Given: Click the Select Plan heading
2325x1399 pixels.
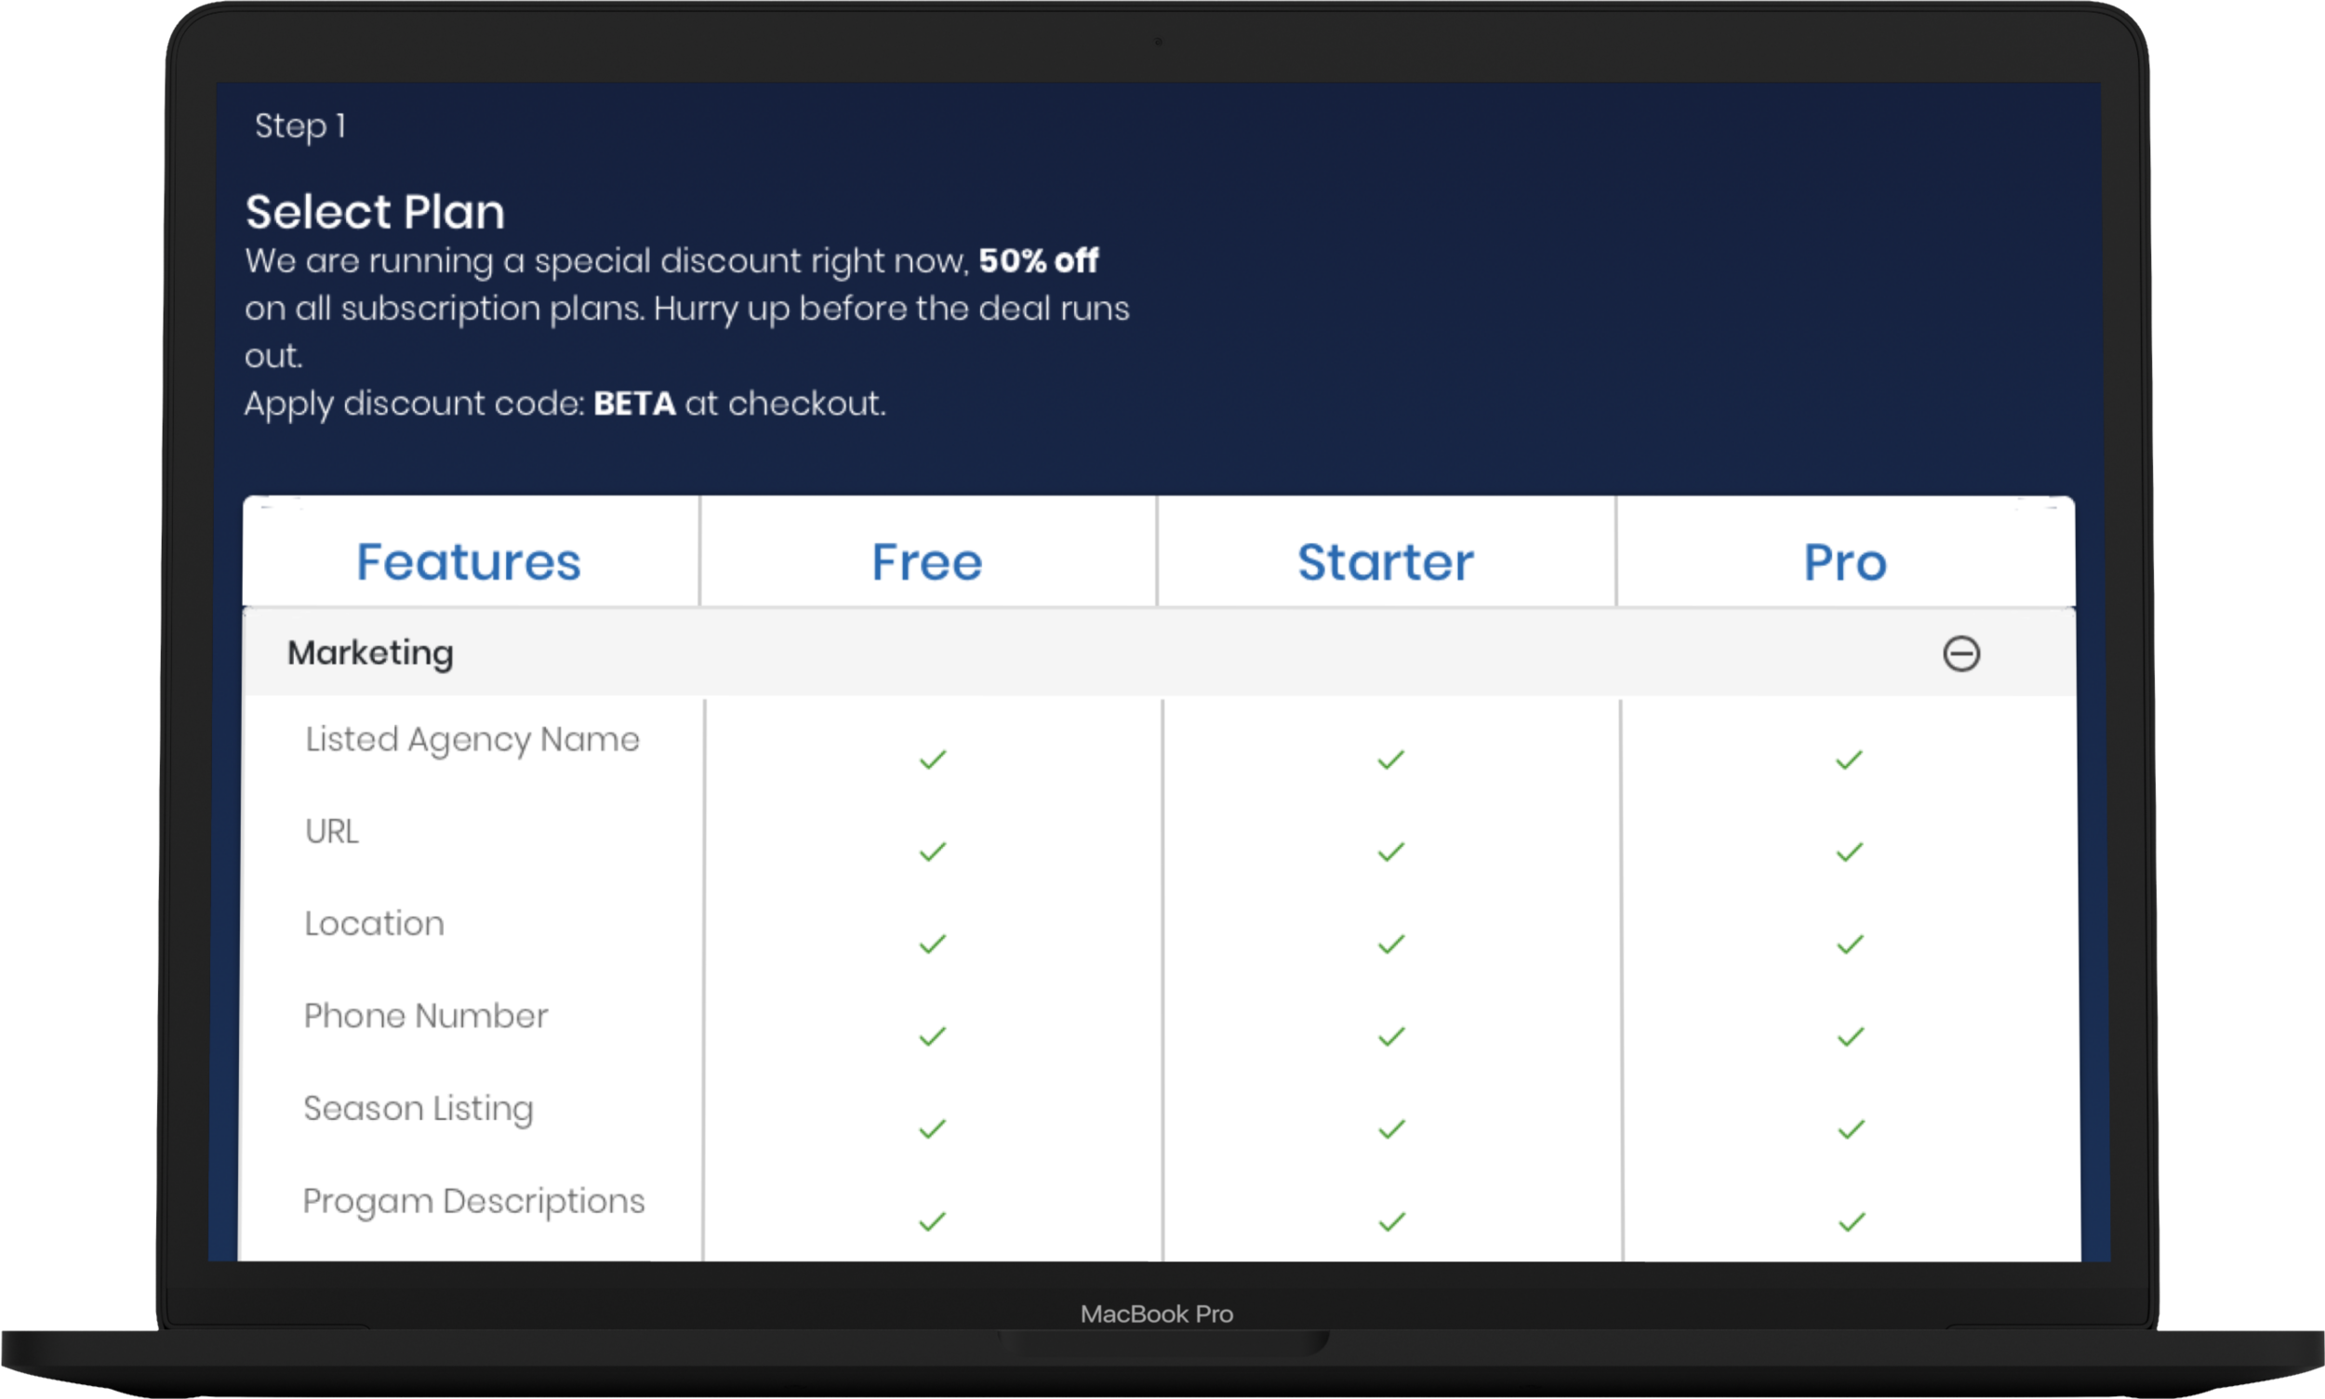Looking at the screenshot, I should tap(376, 211).
